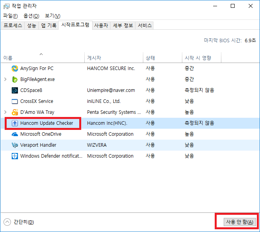The width and height of the screenshot is (260, 232).
Task: Click 높음 impact in D'Amo WA Tray row
Action: (189, 112)
